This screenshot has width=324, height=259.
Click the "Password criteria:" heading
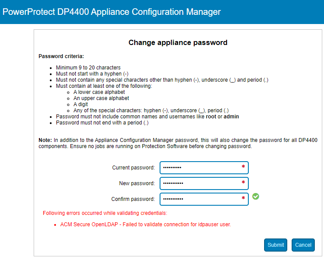(x=61, y=56)
